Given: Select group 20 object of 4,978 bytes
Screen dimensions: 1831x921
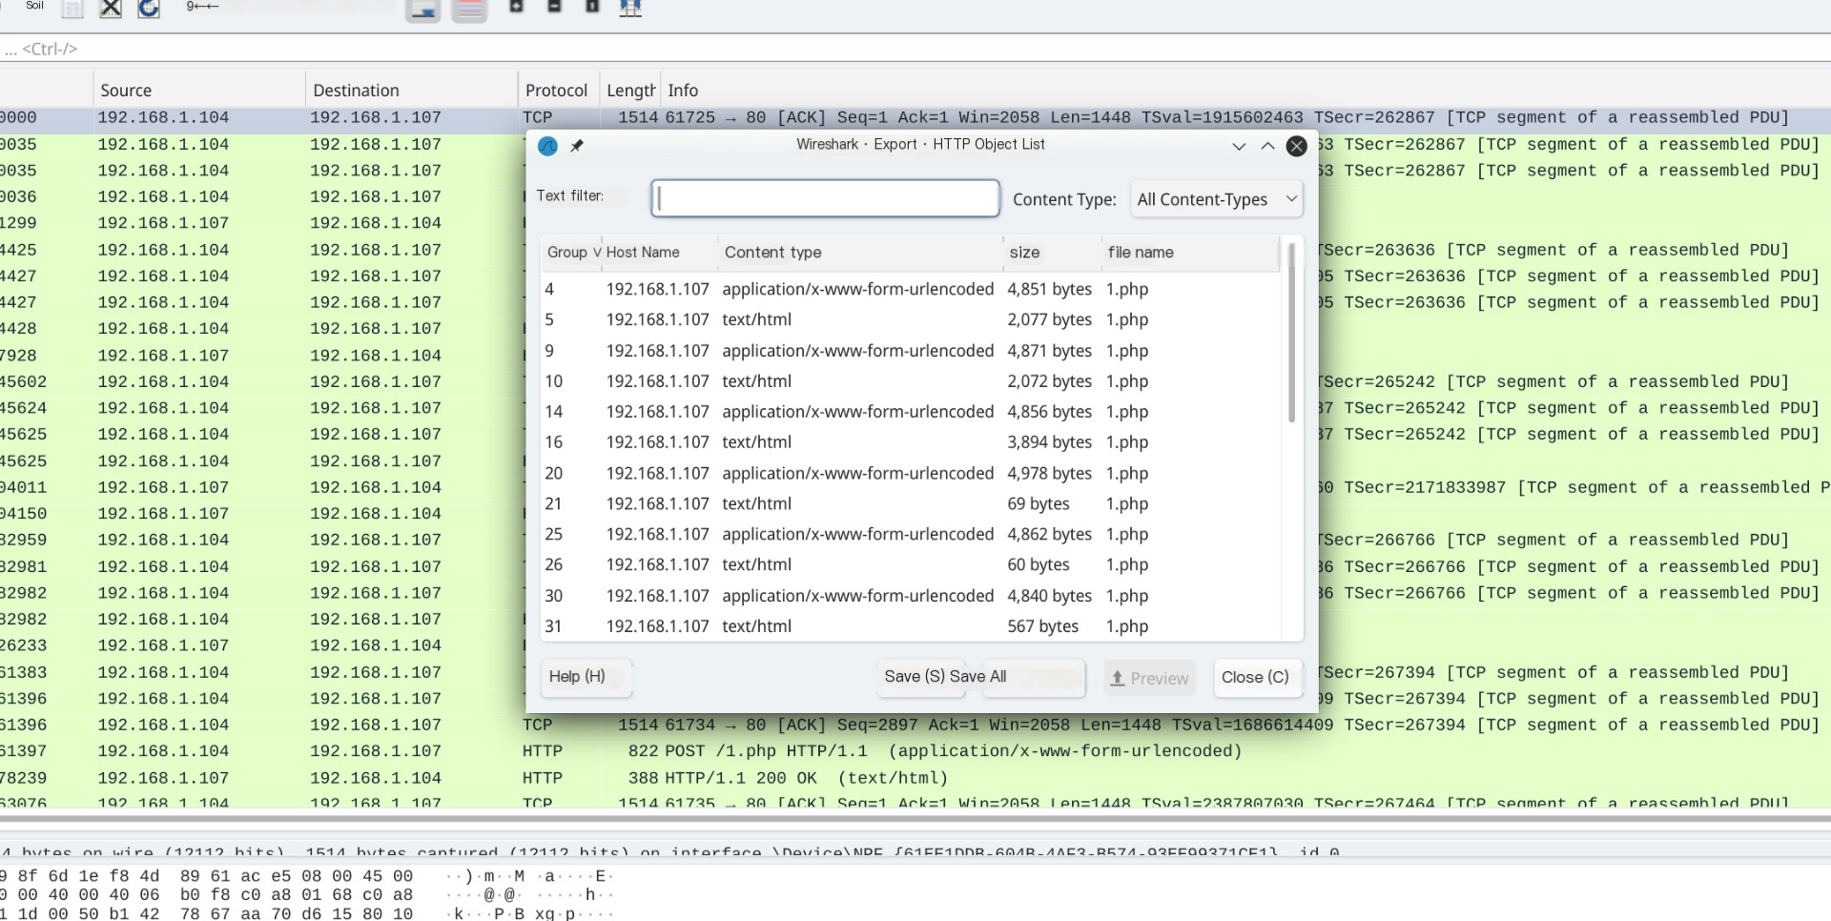Looking at the screenshot, I should 910,473.
